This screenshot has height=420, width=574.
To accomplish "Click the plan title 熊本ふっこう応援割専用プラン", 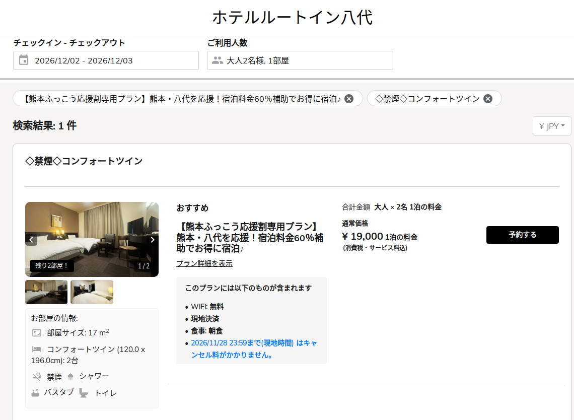I will pyautogui.click(x=250, y=237).
